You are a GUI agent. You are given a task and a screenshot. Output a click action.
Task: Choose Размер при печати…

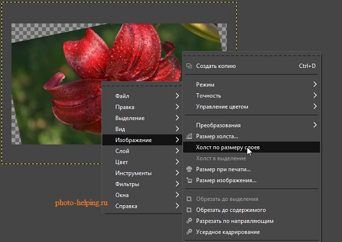[x=252, y=169]
